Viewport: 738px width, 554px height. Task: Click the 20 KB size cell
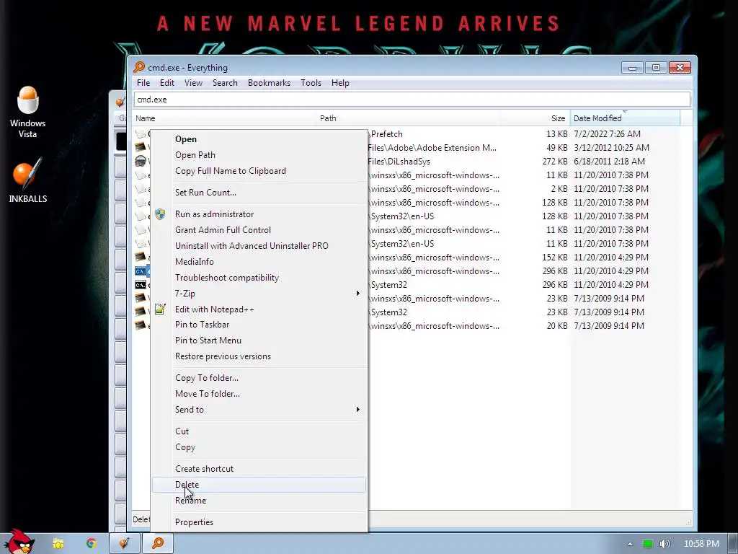click(x=557, y=326)
